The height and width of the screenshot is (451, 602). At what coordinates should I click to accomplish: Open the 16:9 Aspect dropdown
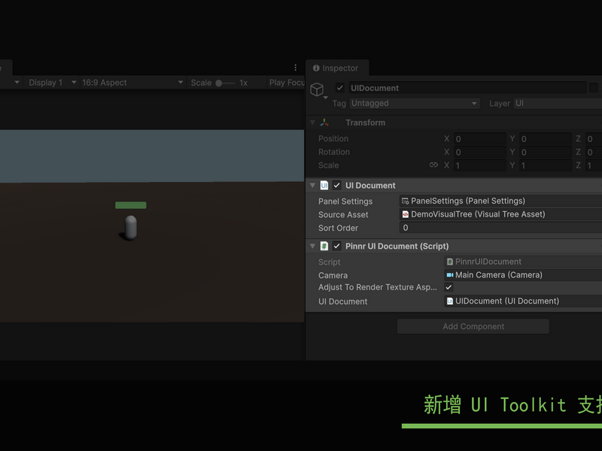(x=132, y=83)
